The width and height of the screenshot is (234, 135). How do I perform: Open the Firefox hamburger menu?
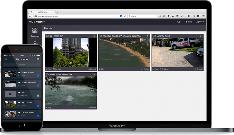point(203,16)
